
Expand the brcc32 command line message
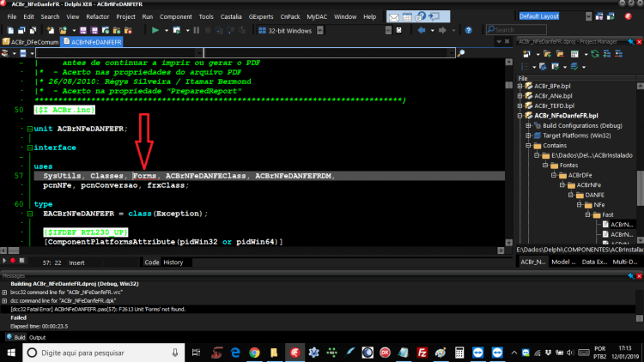coord(4,293)
